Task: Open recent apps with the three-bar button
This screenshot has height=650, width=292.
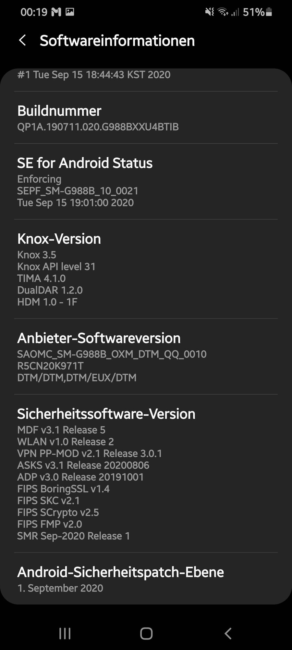Action: [65, 633]
